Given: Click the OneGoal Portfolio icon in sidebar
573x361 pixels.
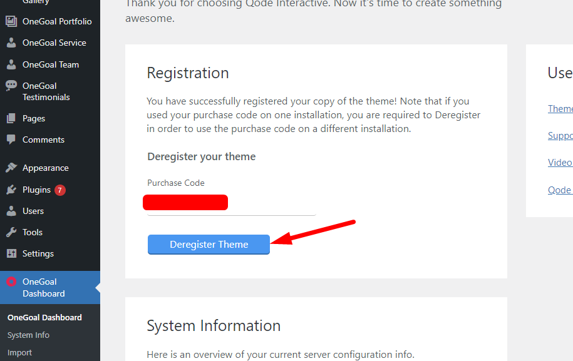Looking at the screenshot, I should coord(11,21).
